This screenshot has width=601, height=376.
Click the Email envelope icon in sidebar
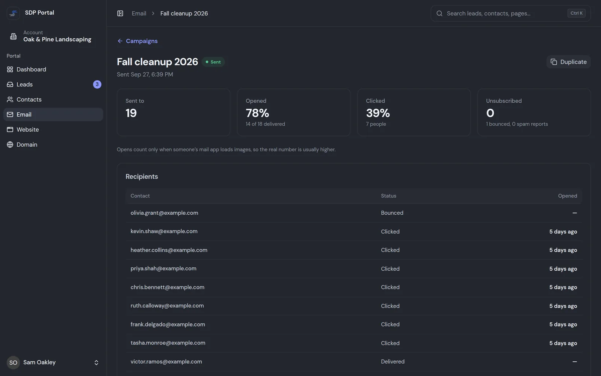coord(10,115)
